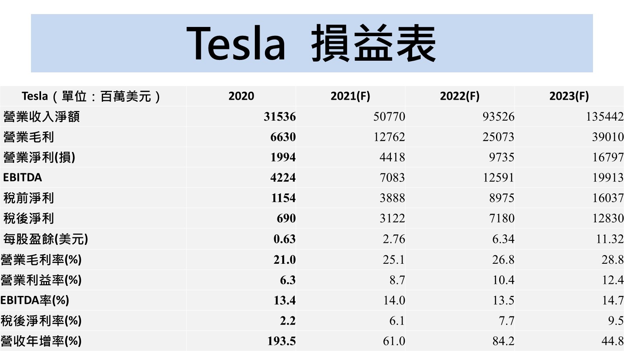Click the 稅前淨利 row label
Screen dimensions: 624x351
pos(29,198)
